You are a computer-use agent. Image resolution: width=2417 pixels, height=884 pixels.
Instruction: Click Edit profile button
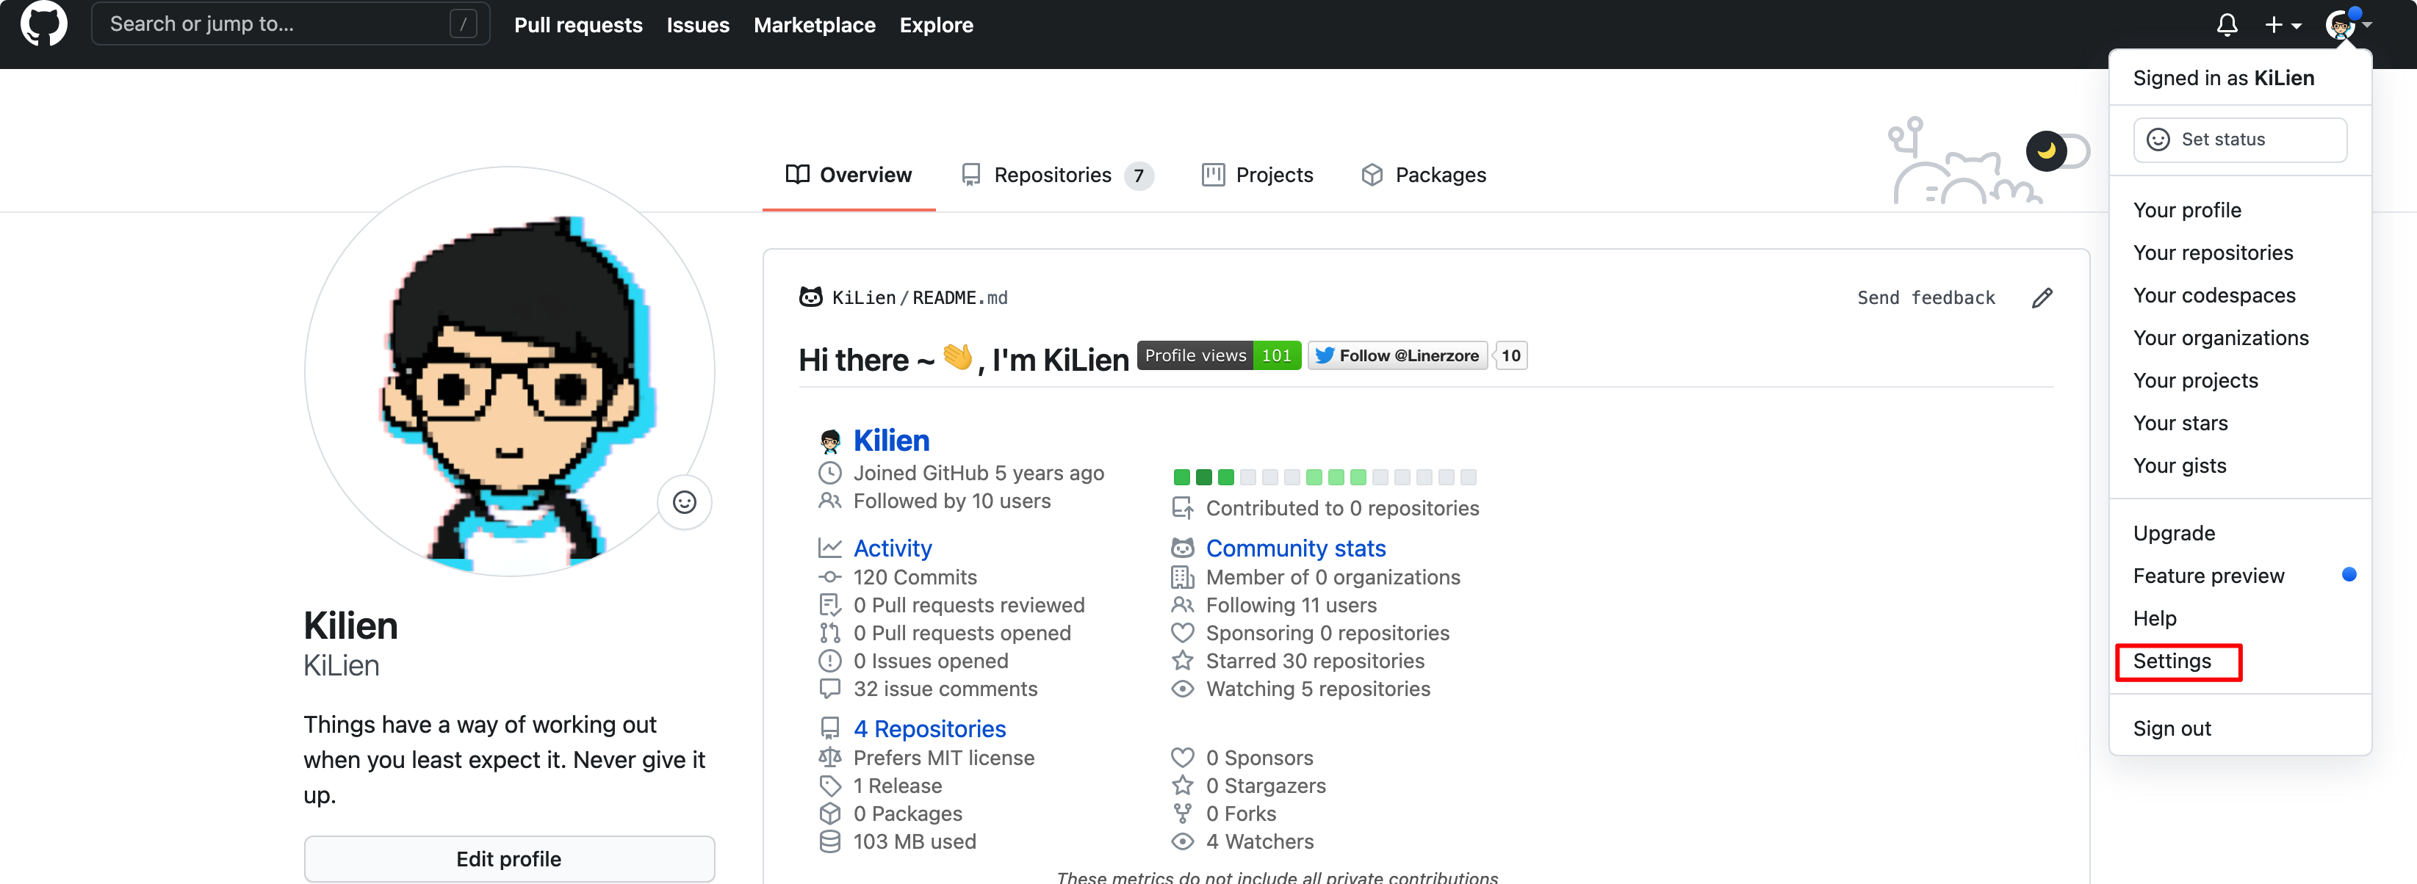[x=508, y=858]
